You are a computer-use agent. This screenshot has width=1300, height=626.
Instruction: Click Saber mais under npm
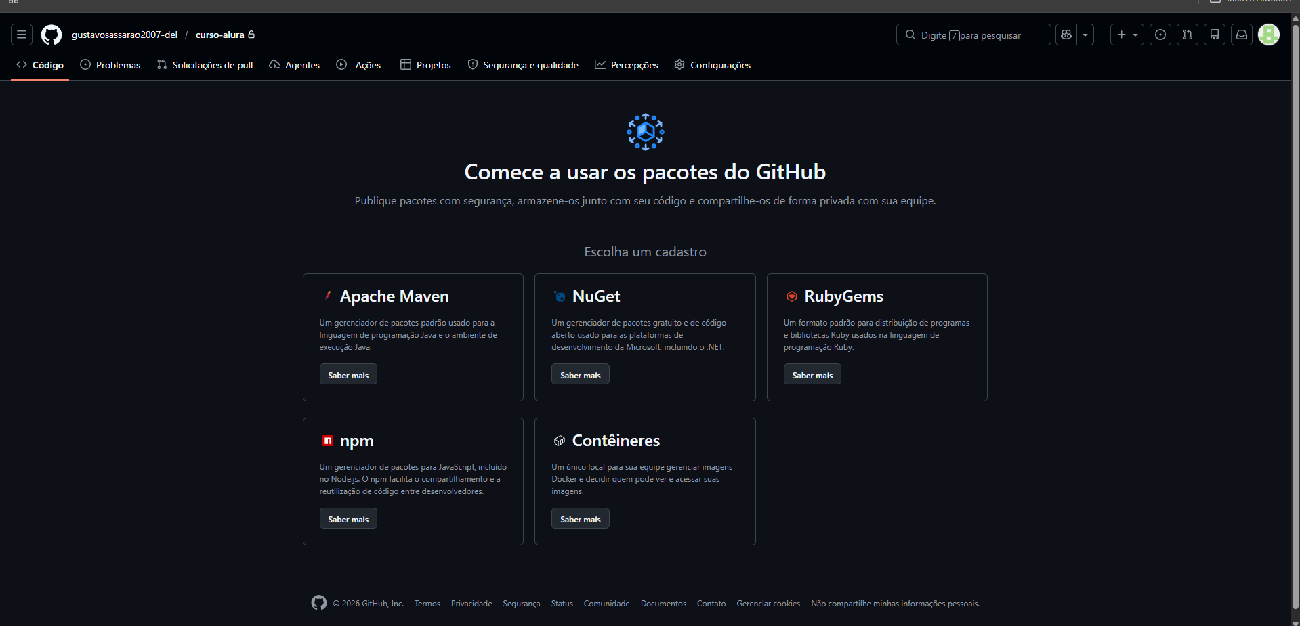(x=348, y=519)
